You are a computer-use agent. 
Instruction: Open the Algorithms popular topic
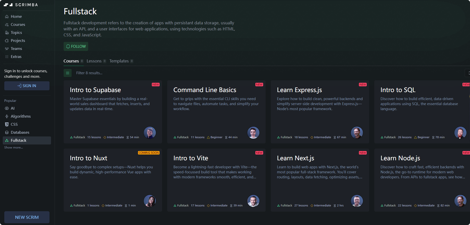click(20, 116)
